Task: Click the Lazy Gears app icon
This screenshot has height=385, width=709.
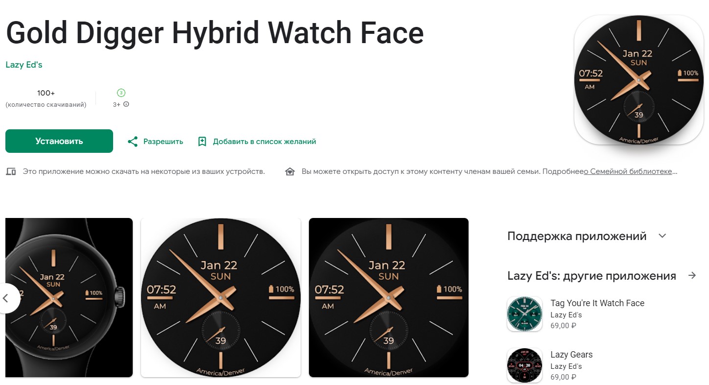Action: point(524,365)
